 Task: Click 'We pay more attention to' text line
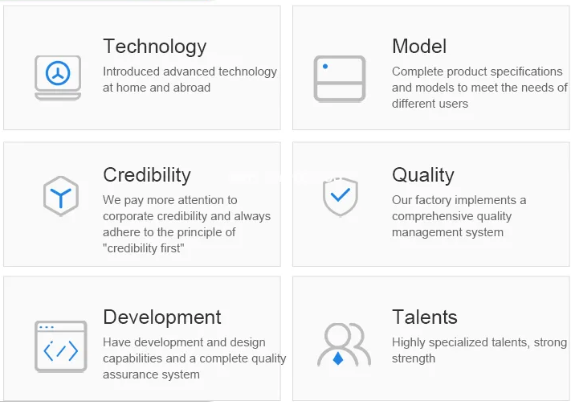click(170, 200)
